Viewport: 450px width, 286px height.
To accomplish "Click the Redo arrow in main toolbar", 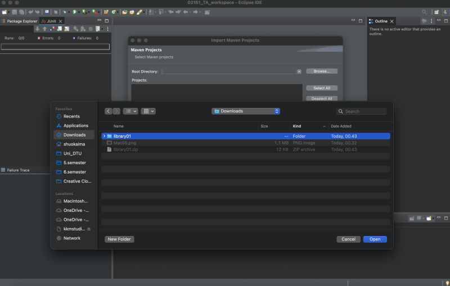I will (x=38, y=12).
